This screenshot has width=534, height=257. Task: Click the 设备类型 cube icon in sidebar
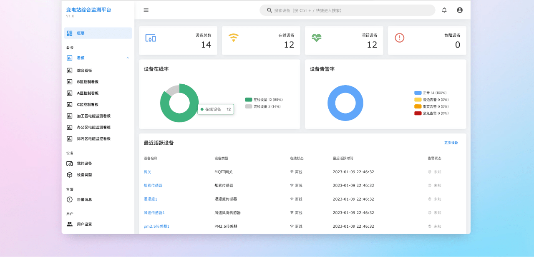(70, 175)
